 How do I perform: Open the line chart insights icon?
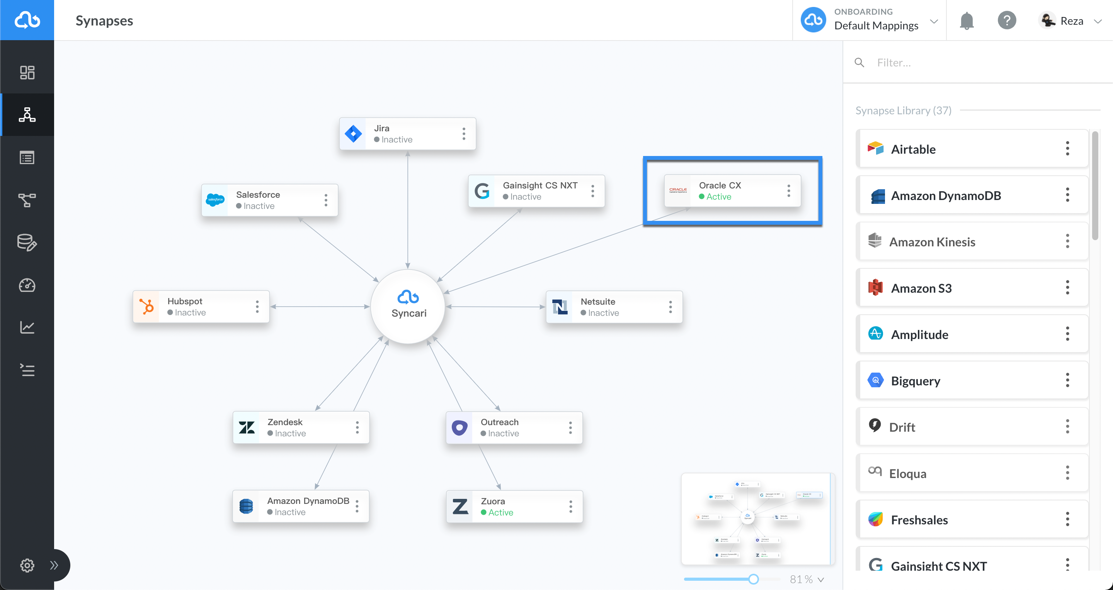(x=27, y=327)
